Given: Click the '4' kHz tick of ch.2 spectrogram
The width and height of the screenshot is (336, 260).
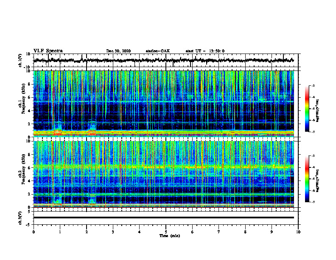Looking at the screenshot, I should pos(30,181).
